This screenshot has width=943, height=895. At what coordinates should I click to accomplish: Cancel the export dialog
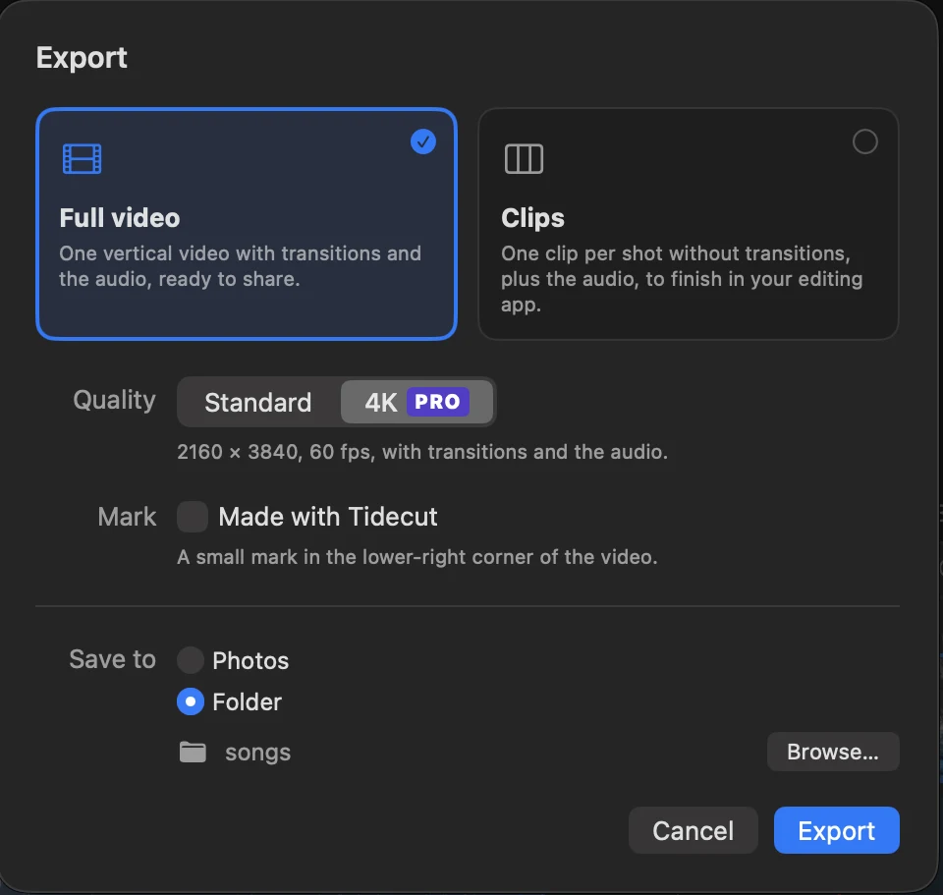693,830
